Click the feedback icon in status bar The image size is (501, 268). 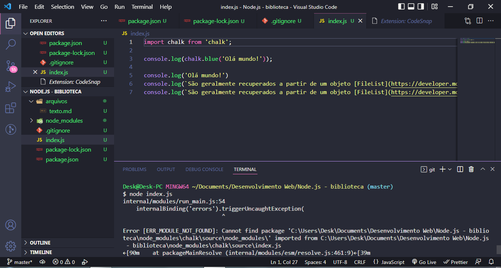tap(478, 262)
